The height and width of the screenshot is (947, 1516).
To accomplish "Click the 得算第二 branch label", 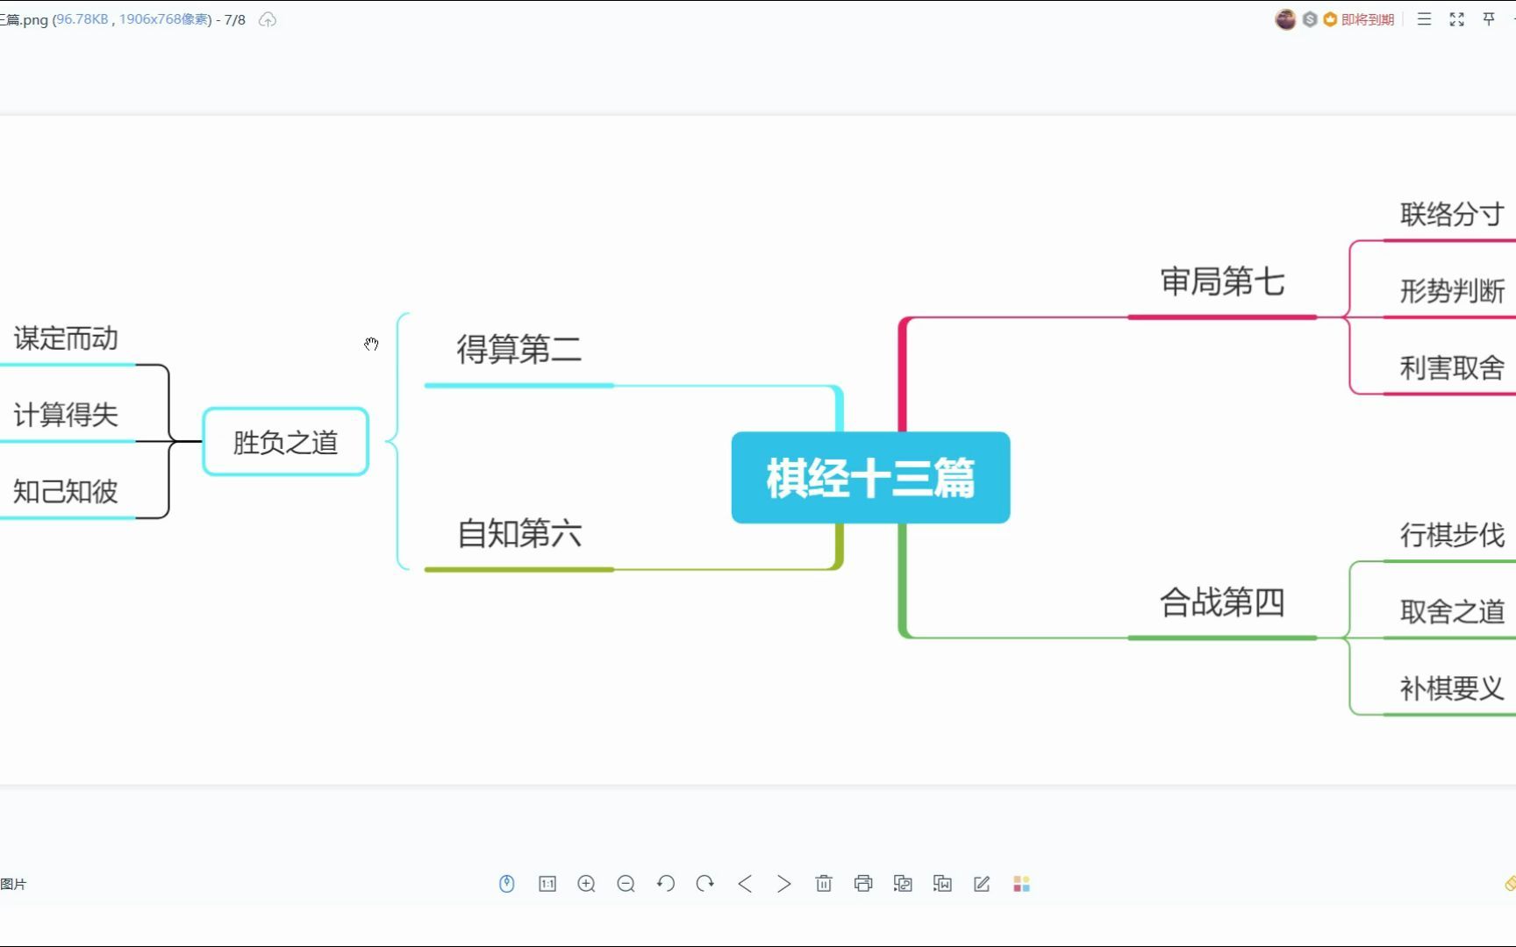I will coord(519,349).
